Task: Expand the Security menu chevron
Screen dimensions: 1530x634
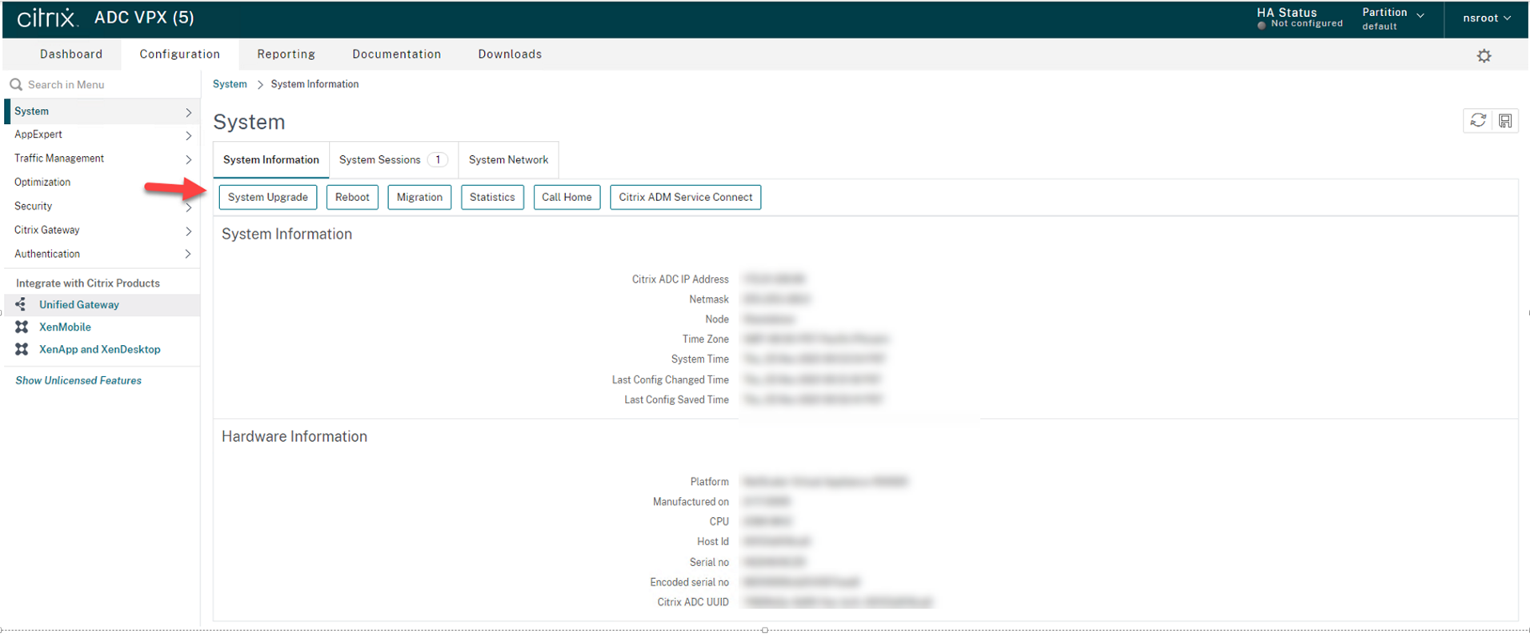Action: [189, 207]
